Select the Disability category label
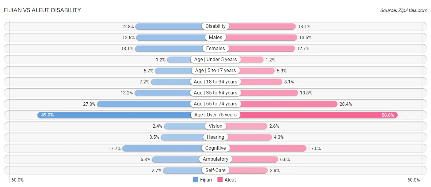This screenshot has height=187, width=431. tap(216, 26)
